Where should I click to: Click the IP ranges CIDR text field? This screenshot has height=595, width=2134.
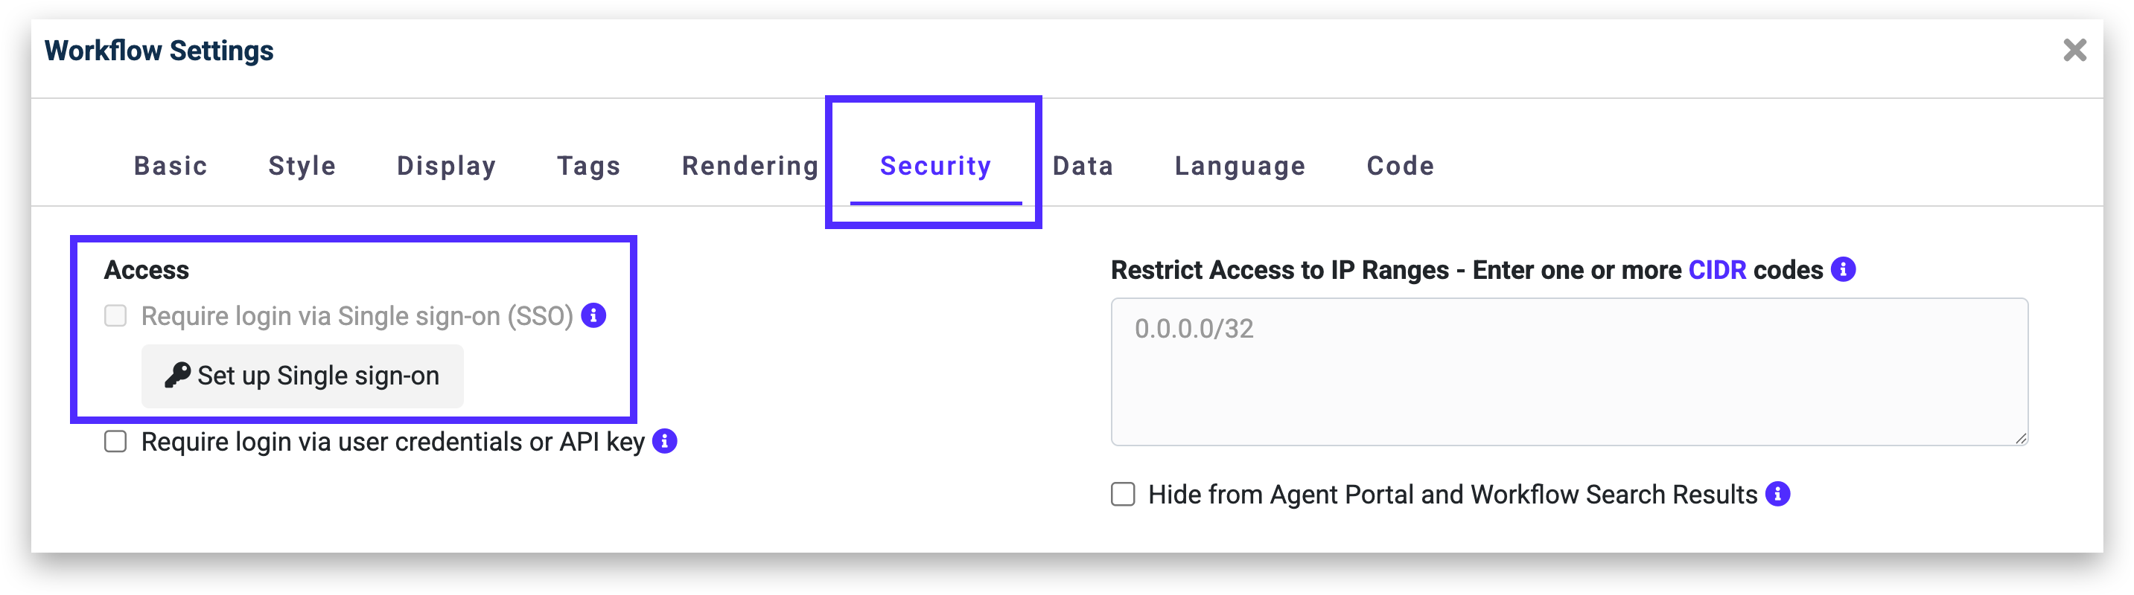[1569, 372]
